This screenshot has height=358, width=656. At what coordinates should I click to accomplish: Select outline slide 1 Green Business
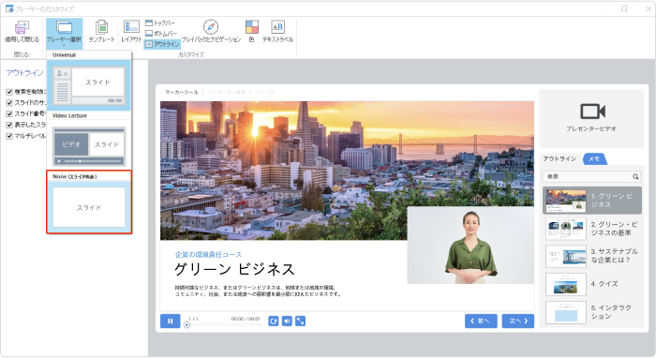tap(592, 201)
